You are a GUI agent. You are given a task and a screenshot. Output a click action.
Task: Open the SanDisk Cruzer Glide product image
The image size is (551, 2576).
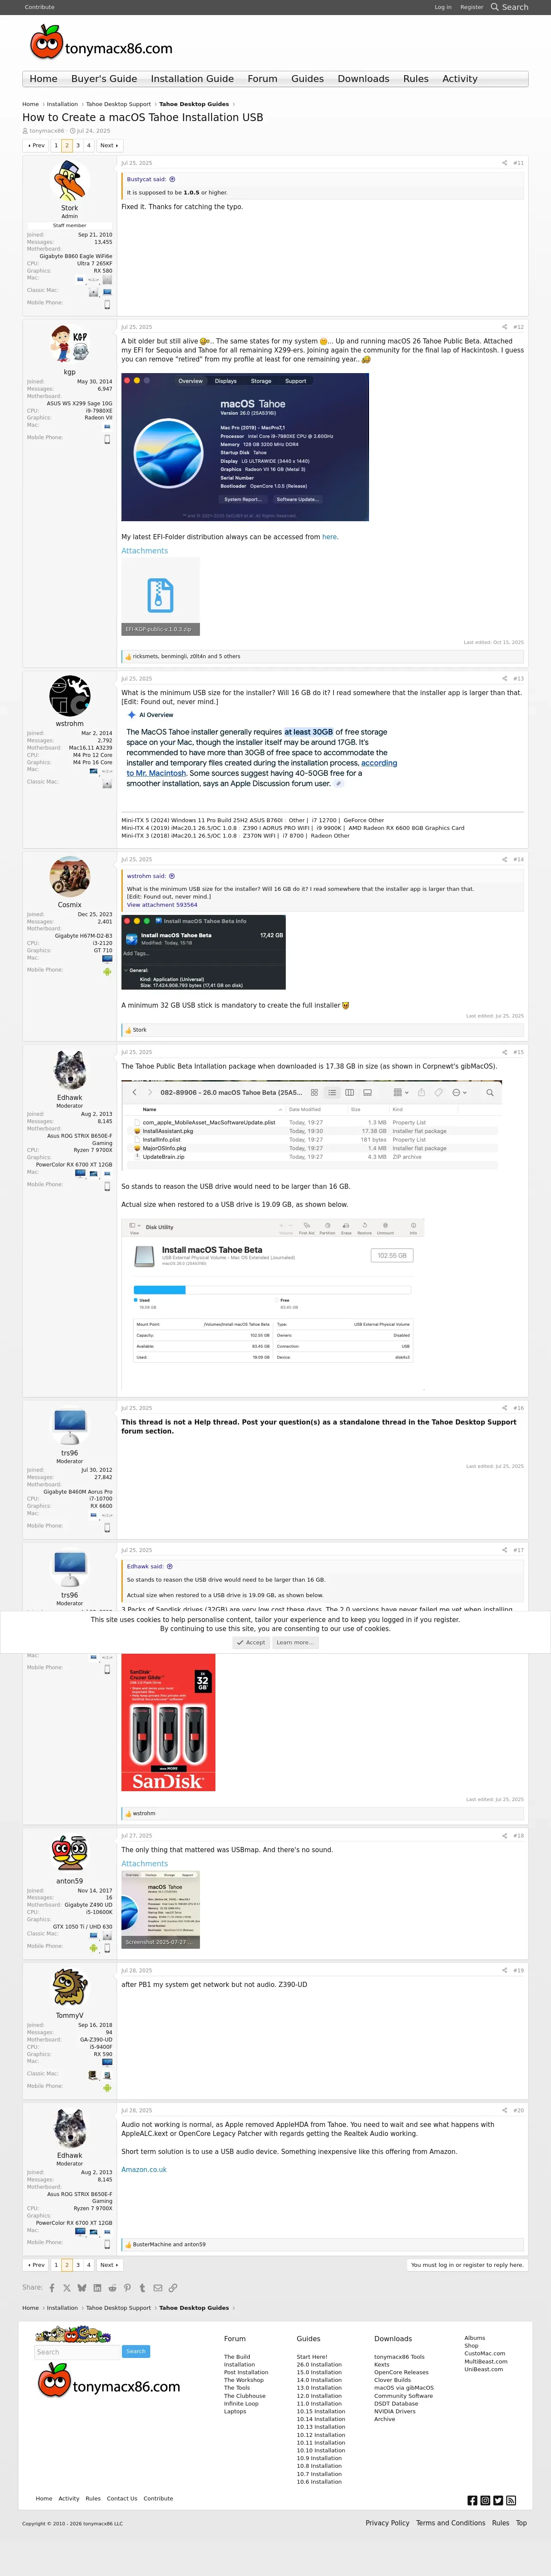click(x=168, y=1723)
